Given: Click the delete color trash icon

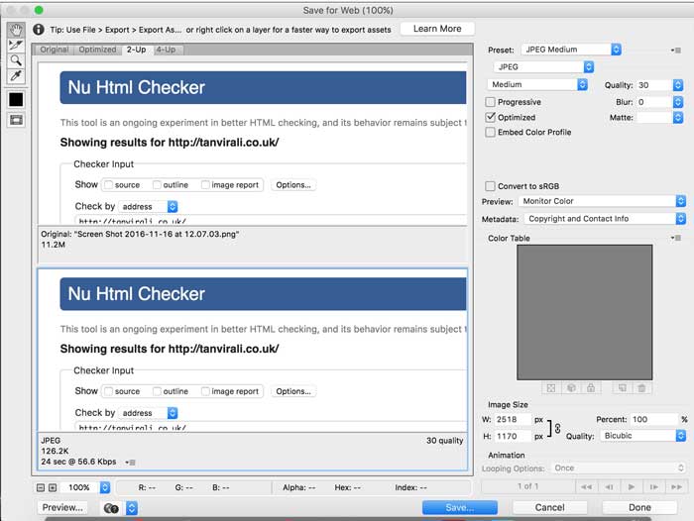Looking at the screenshot, I should tap(641, 388).
